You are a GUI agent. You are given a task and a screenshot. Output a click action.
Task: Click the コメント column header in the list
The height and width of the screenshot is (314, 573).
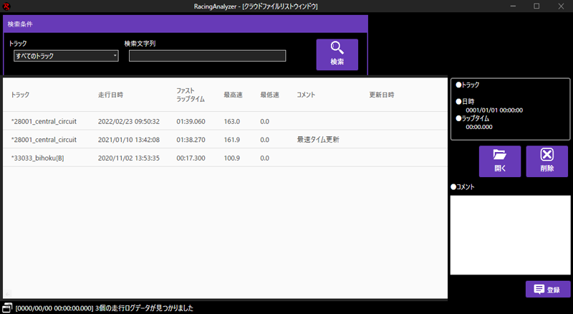coord(306,95)
